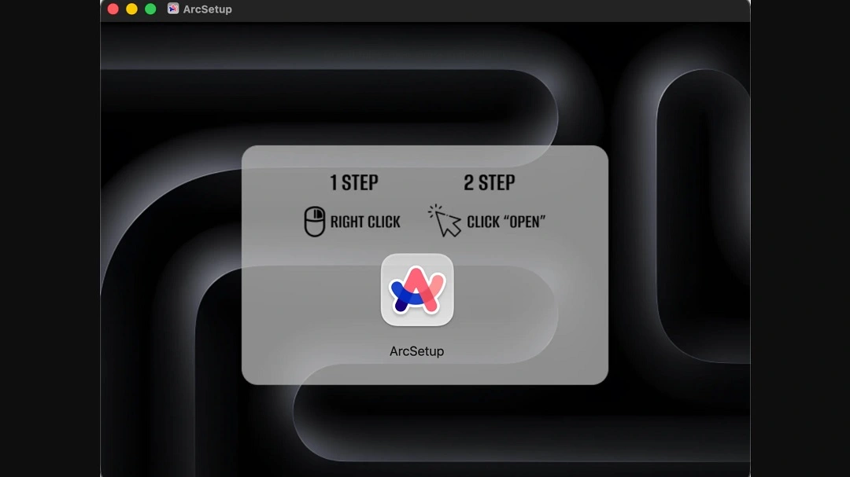Close the ArcSetup window
The width and height of the screenshot is (850, 477).
click(x=113, y=9)
